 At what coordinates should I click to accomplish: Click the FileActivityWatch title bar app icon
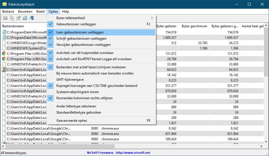click(x=5, y=4)
